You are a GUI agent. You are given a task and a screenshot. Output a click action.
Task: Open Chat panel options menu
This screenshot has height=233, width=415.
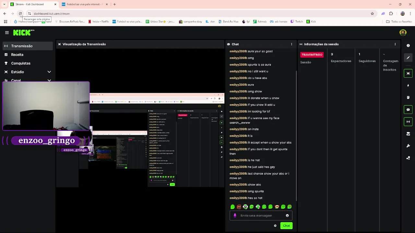click(x=291, y=44)
